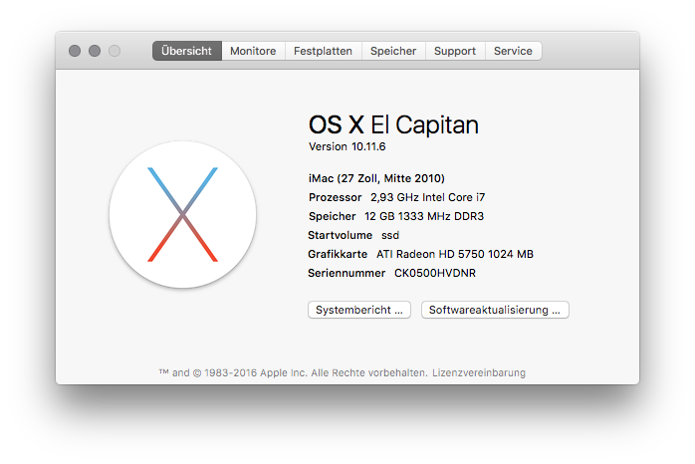Click the OS X El Capitan heading
Viewport: 695px width, 464px height.
[x=393, y=124]
